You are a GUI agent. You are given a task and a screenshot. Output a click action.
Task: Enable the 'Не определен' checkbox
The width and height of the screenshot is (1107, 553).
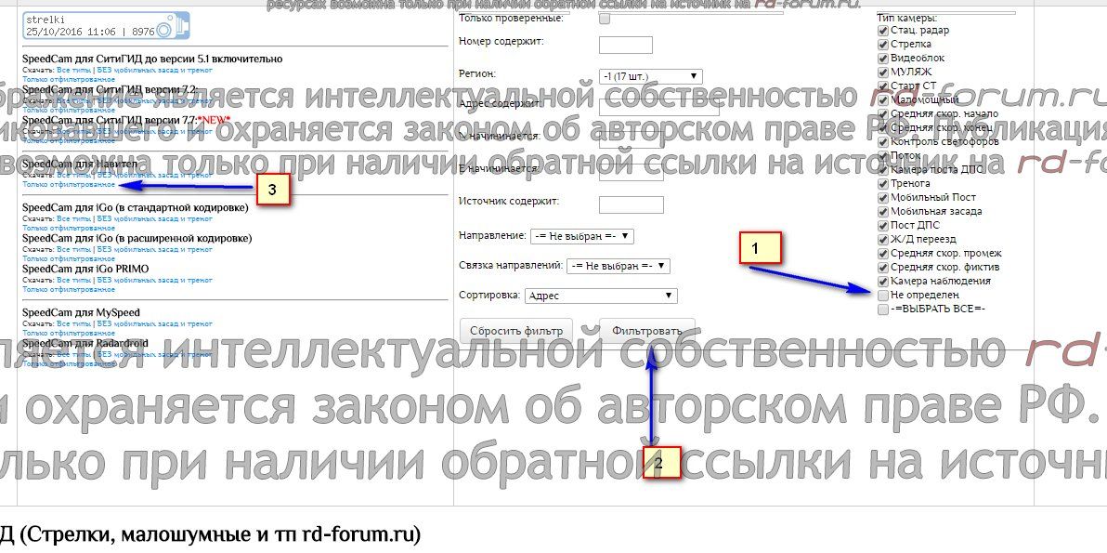click(882, 295)
